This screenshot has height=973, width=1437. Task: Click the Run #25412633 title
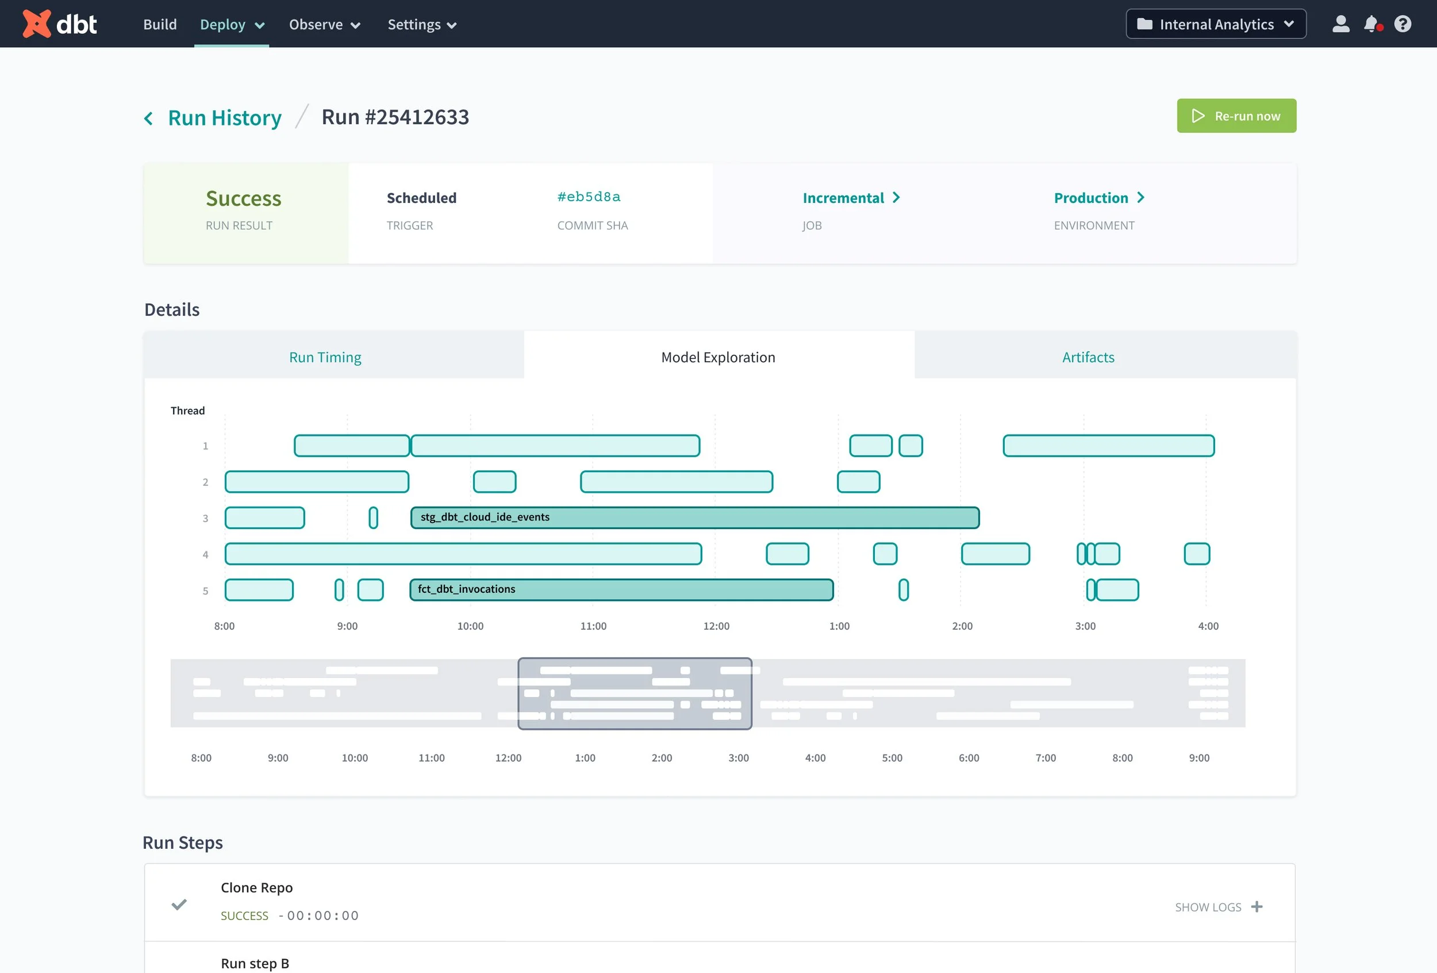[395, 117]
